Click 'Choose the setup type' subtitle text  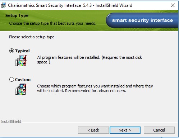coord(53,23)
